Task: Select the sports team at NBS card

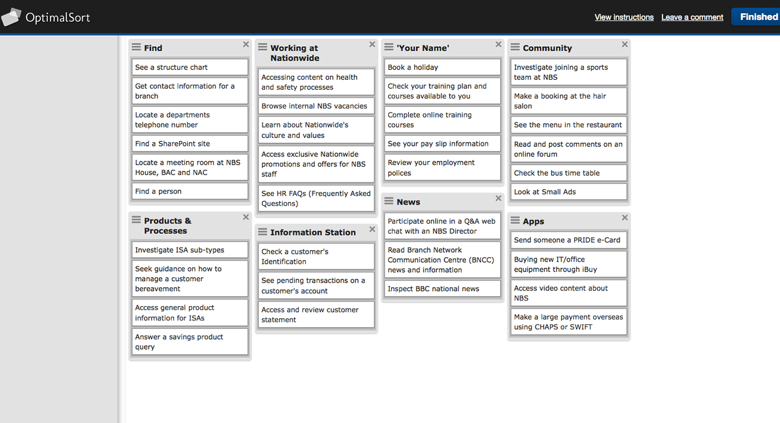Action: click(x=569, y=72)
